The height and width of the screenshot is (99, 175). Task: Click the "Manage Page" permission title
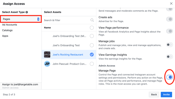tap(107, 71)
